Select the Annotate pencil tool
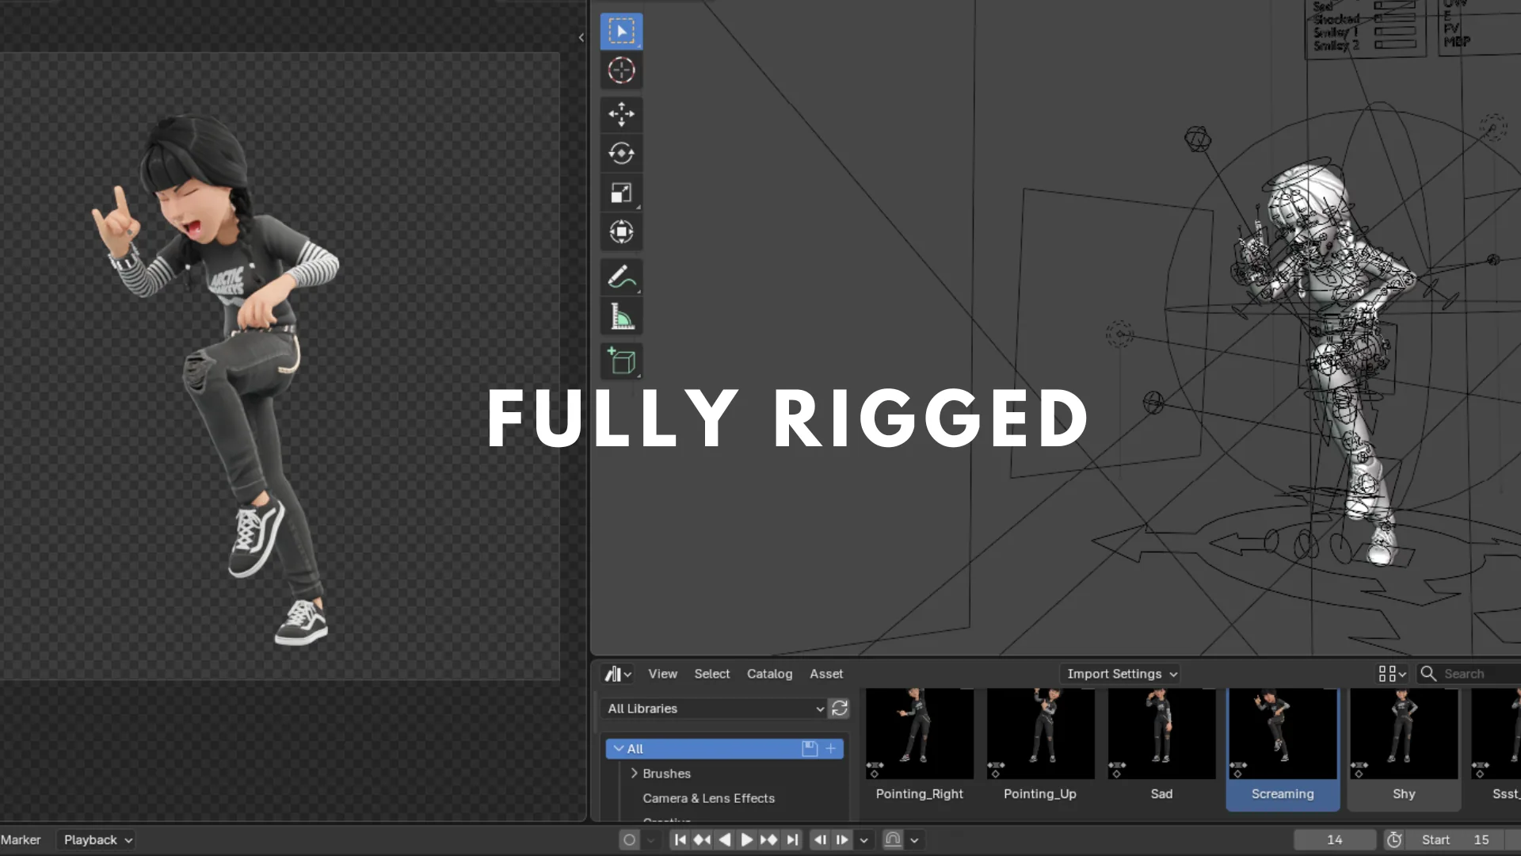The image size is (1521, 856). (x=621, y=277)
